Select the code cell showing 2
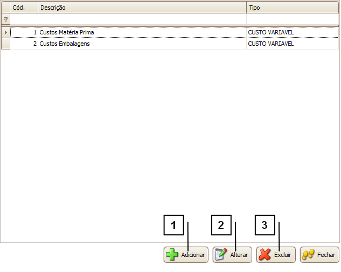341x272 pixels. point(24,44)
